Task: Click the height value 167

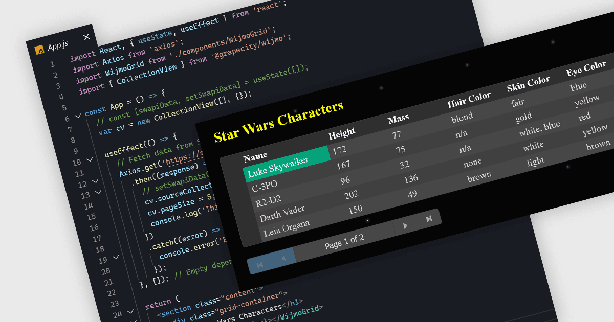Action: [x=343, y=166]
